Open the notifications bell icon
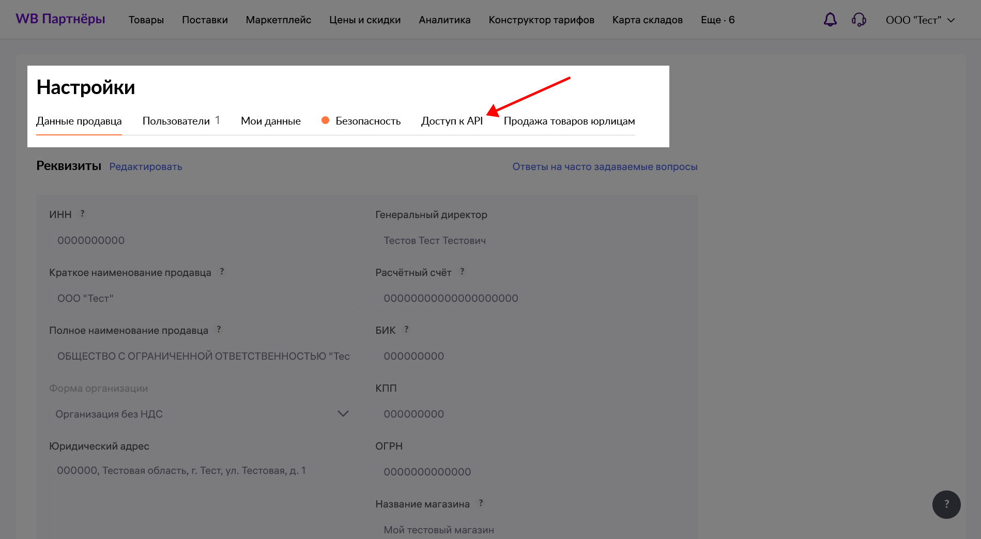Image resolution: width=981 pixels, height=539 pixels. pyautogui.click(x=830, y=20)
